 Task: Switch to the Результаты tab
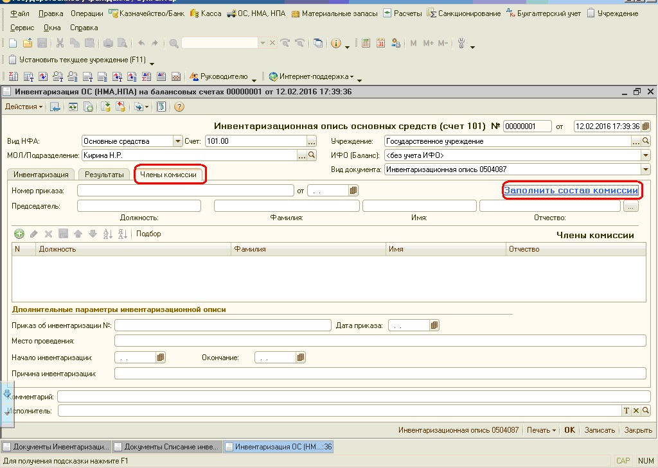[105, 175]
